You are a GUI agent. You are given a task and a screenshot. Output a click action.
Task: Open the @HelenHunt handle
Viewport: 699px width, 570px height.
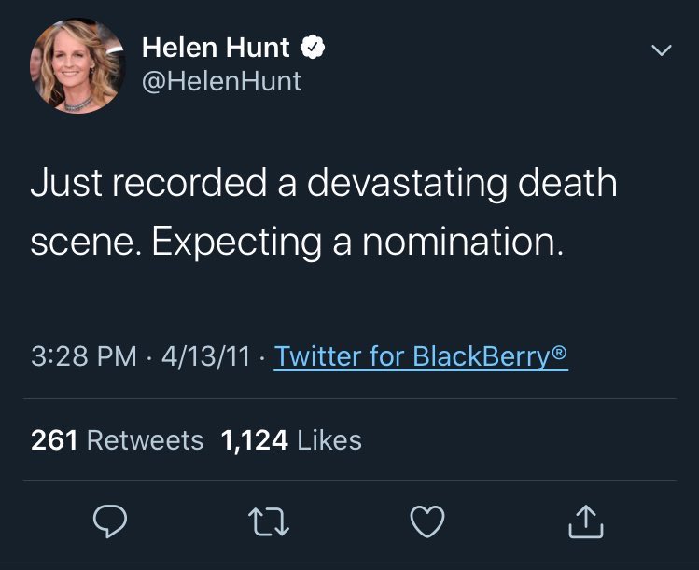(221, 81)
